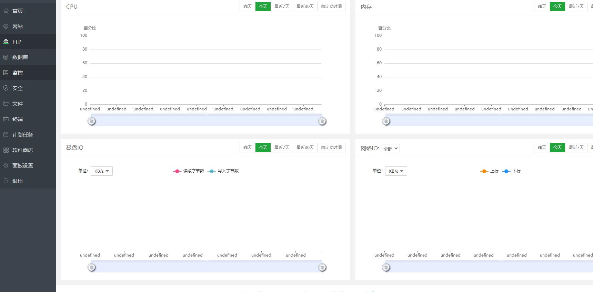Open the terminal icon beside 终端
Image resolution: width=593 pixels, height=292 pixels.
pyautogui.click(x=6, y=119)
